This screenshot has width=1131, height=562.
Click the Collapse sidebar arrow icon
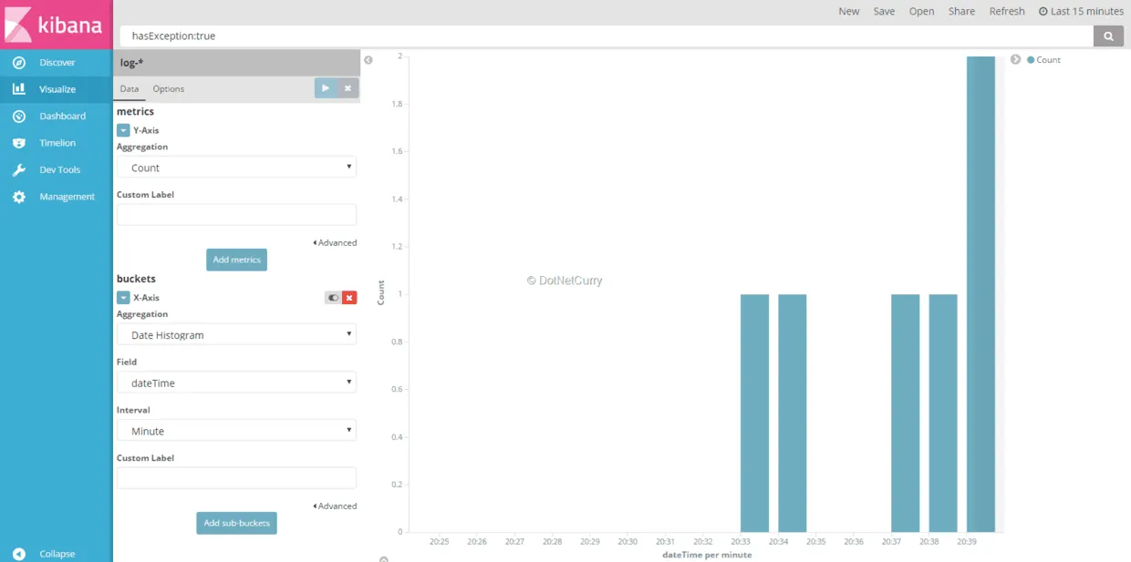tap(18, 554)
